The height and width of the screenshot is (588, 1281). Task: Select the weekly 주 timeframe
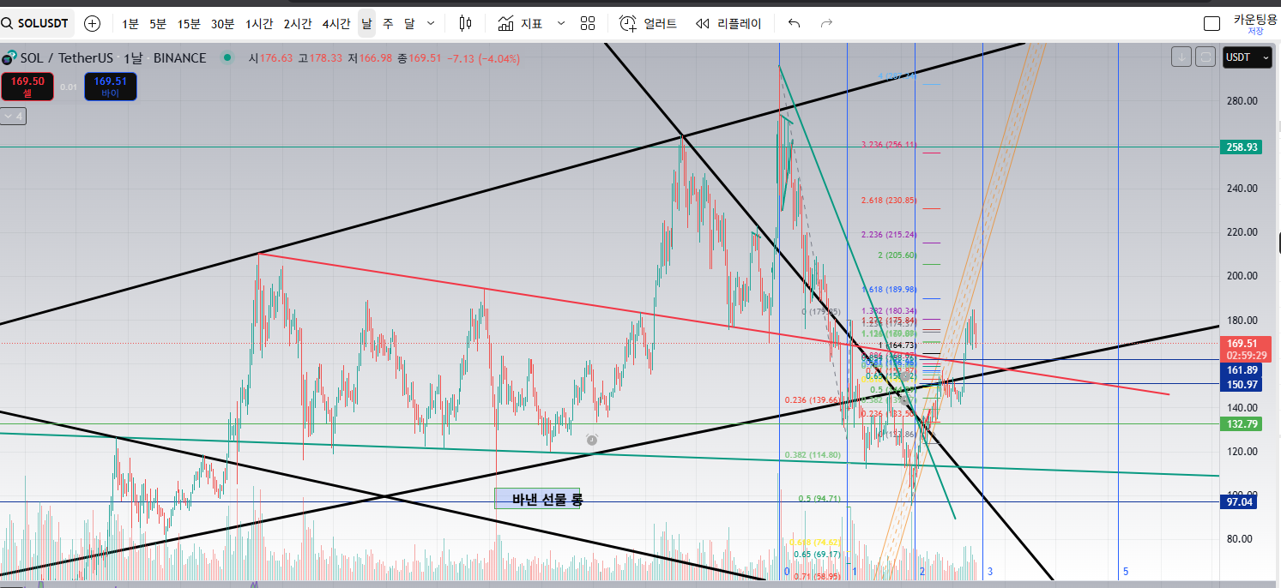tap(388, 23)
